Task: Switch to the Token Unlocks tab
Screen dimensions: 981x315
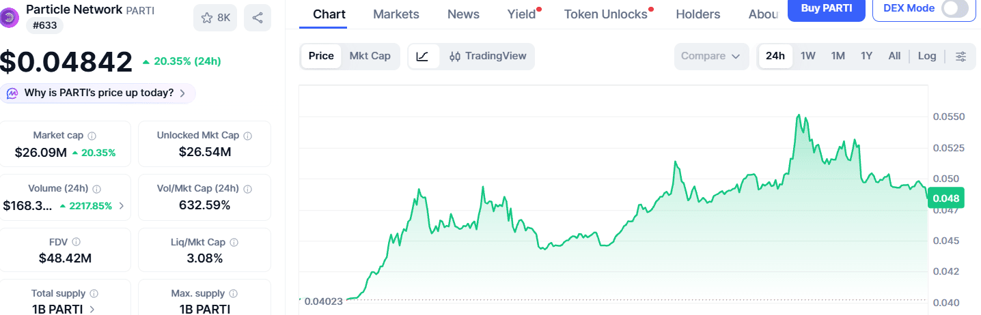Action: click(605, 14)
